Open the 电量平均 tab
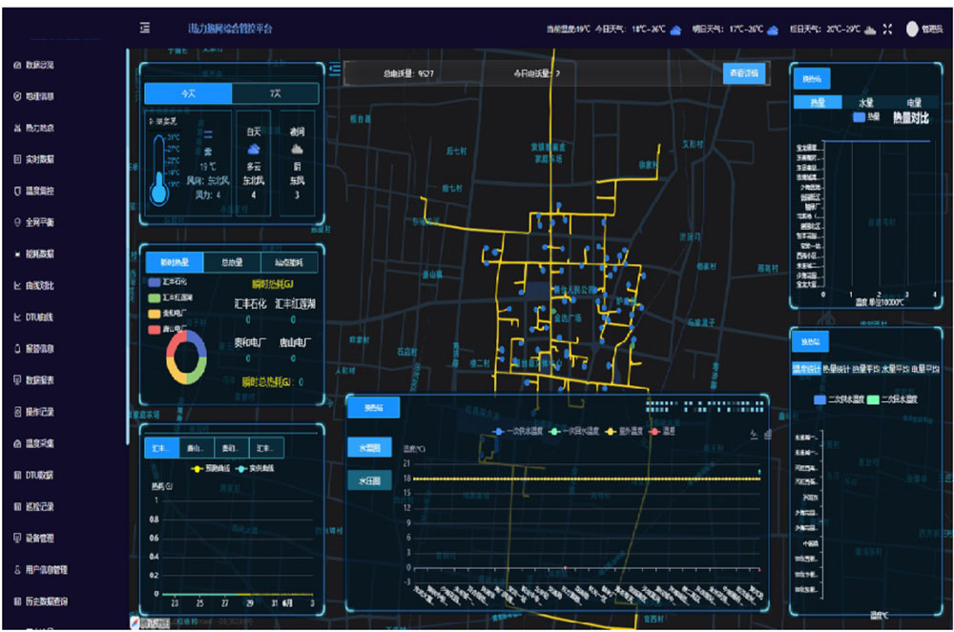This screenshot has height=632, width=954. click(x=924, y=369)
